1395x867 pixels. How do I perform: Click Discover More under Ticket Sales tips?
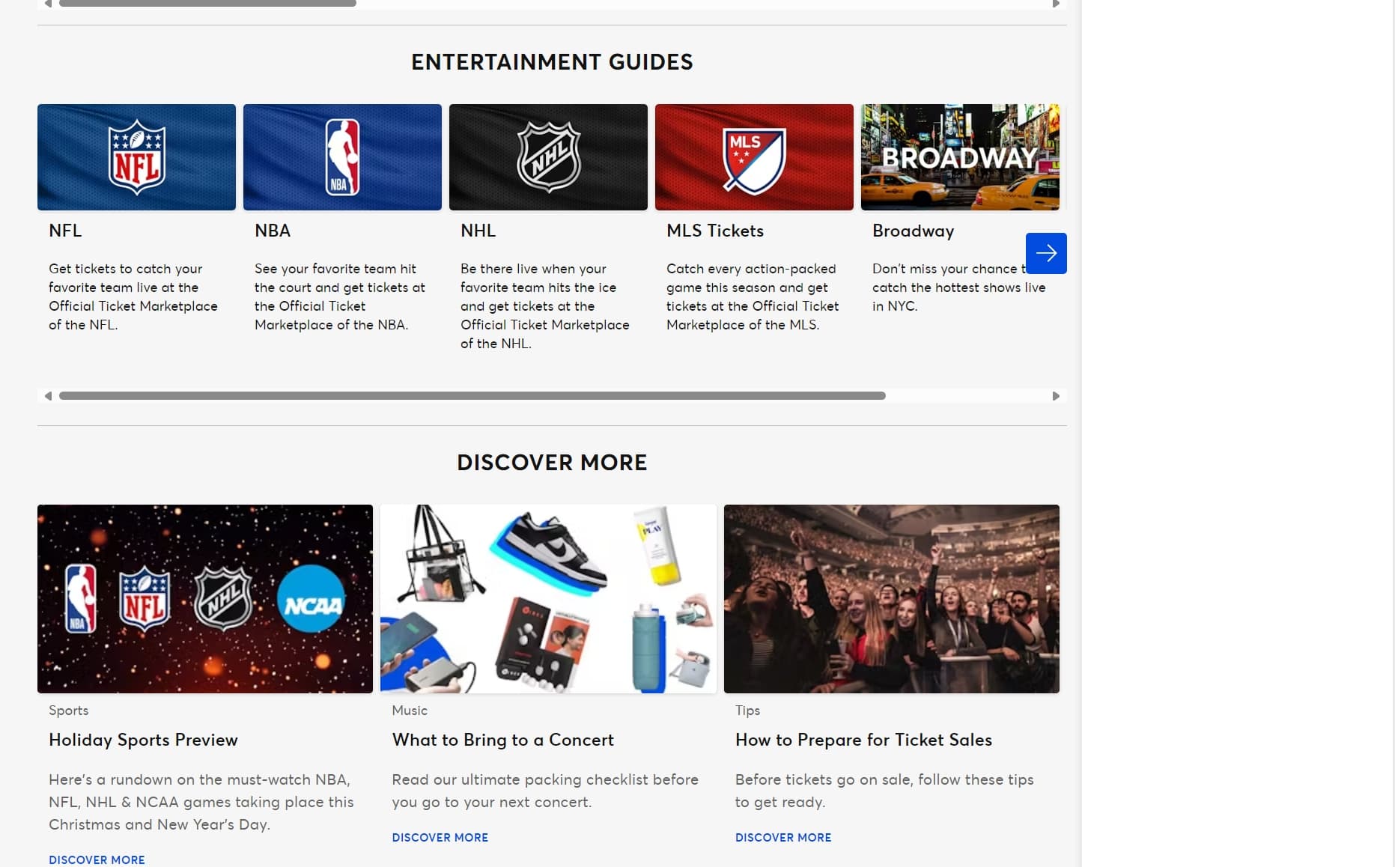click(x=783, y=837)
